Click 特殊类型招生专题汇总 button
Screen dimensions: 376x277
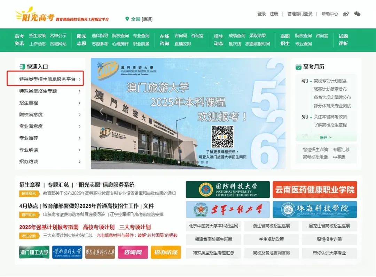click(x=213, y=253)
